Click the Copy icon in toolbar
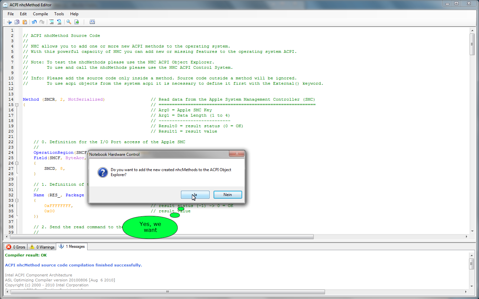This screenshot has width=479, height=299. coord(17,22)
